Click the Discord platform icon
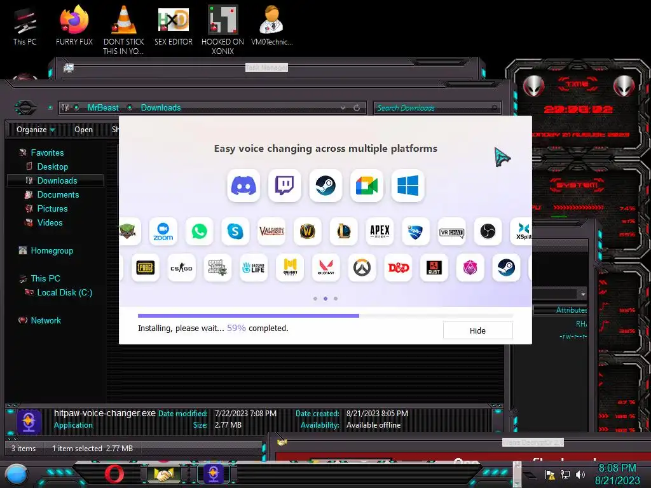 point(243,186)
